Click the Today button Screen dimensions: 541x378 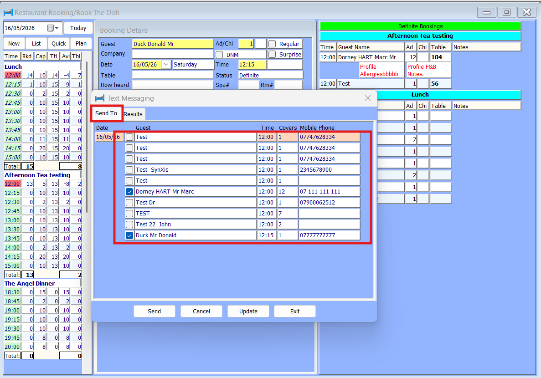[x=78, y=28]
